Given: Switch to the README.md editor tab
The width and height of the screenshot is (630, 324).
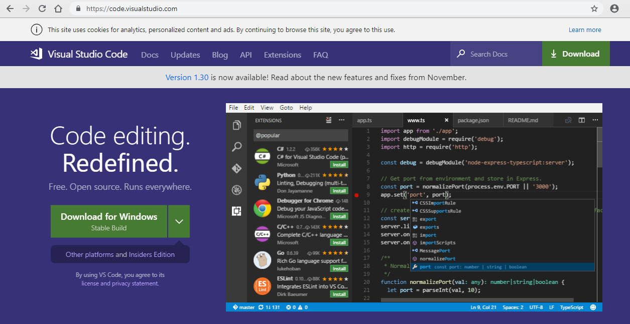Looking at the screenshot, I should [528, 120].
